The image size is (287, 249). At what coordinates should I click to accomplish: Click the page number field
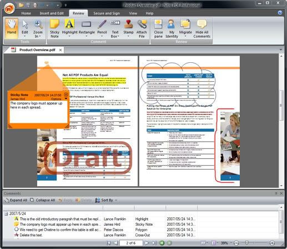coord(131,243)
